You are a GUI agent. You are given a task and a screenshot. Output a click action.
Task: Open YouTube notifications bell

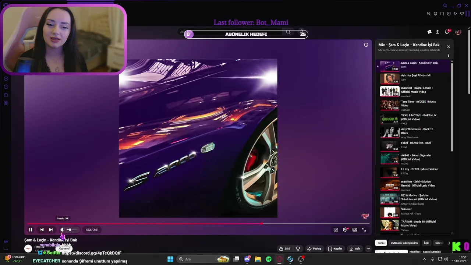pos(447,32)
